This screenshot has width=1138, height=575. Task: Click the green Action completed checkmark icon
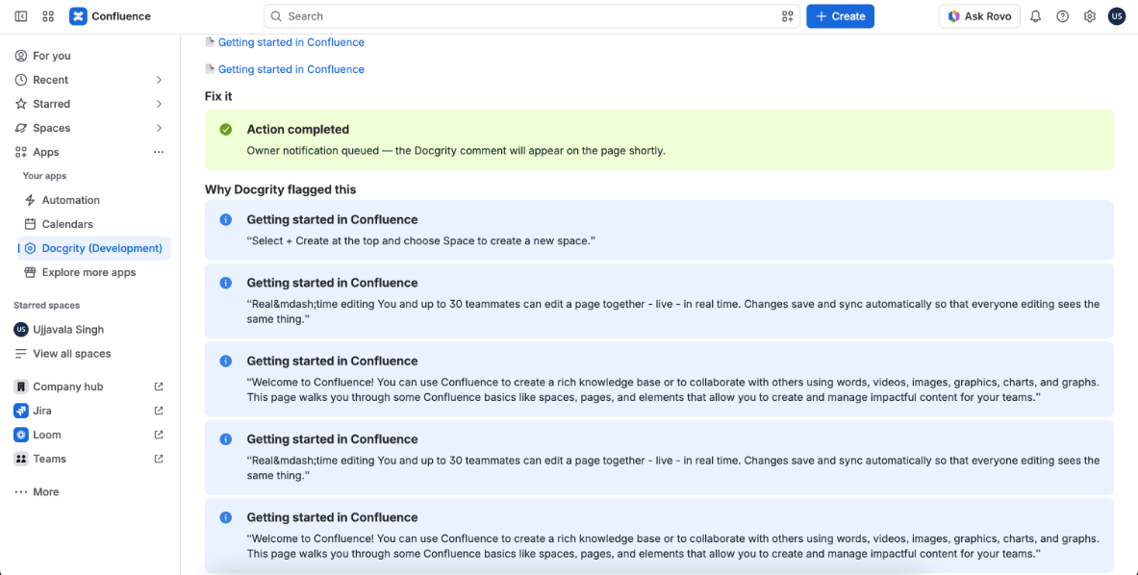(x=226, y=129)
